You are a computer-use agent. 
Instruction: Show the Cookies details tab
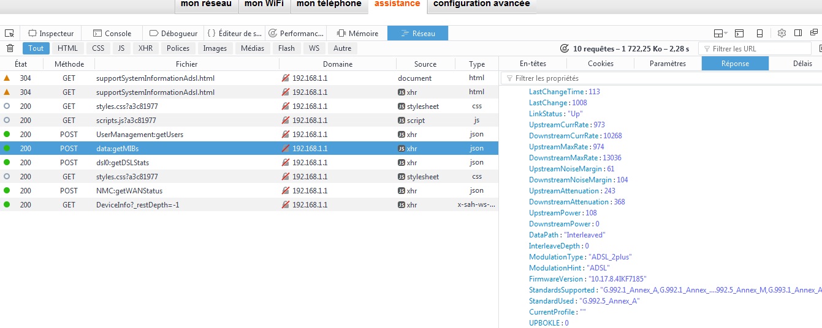tap(601, 64)
